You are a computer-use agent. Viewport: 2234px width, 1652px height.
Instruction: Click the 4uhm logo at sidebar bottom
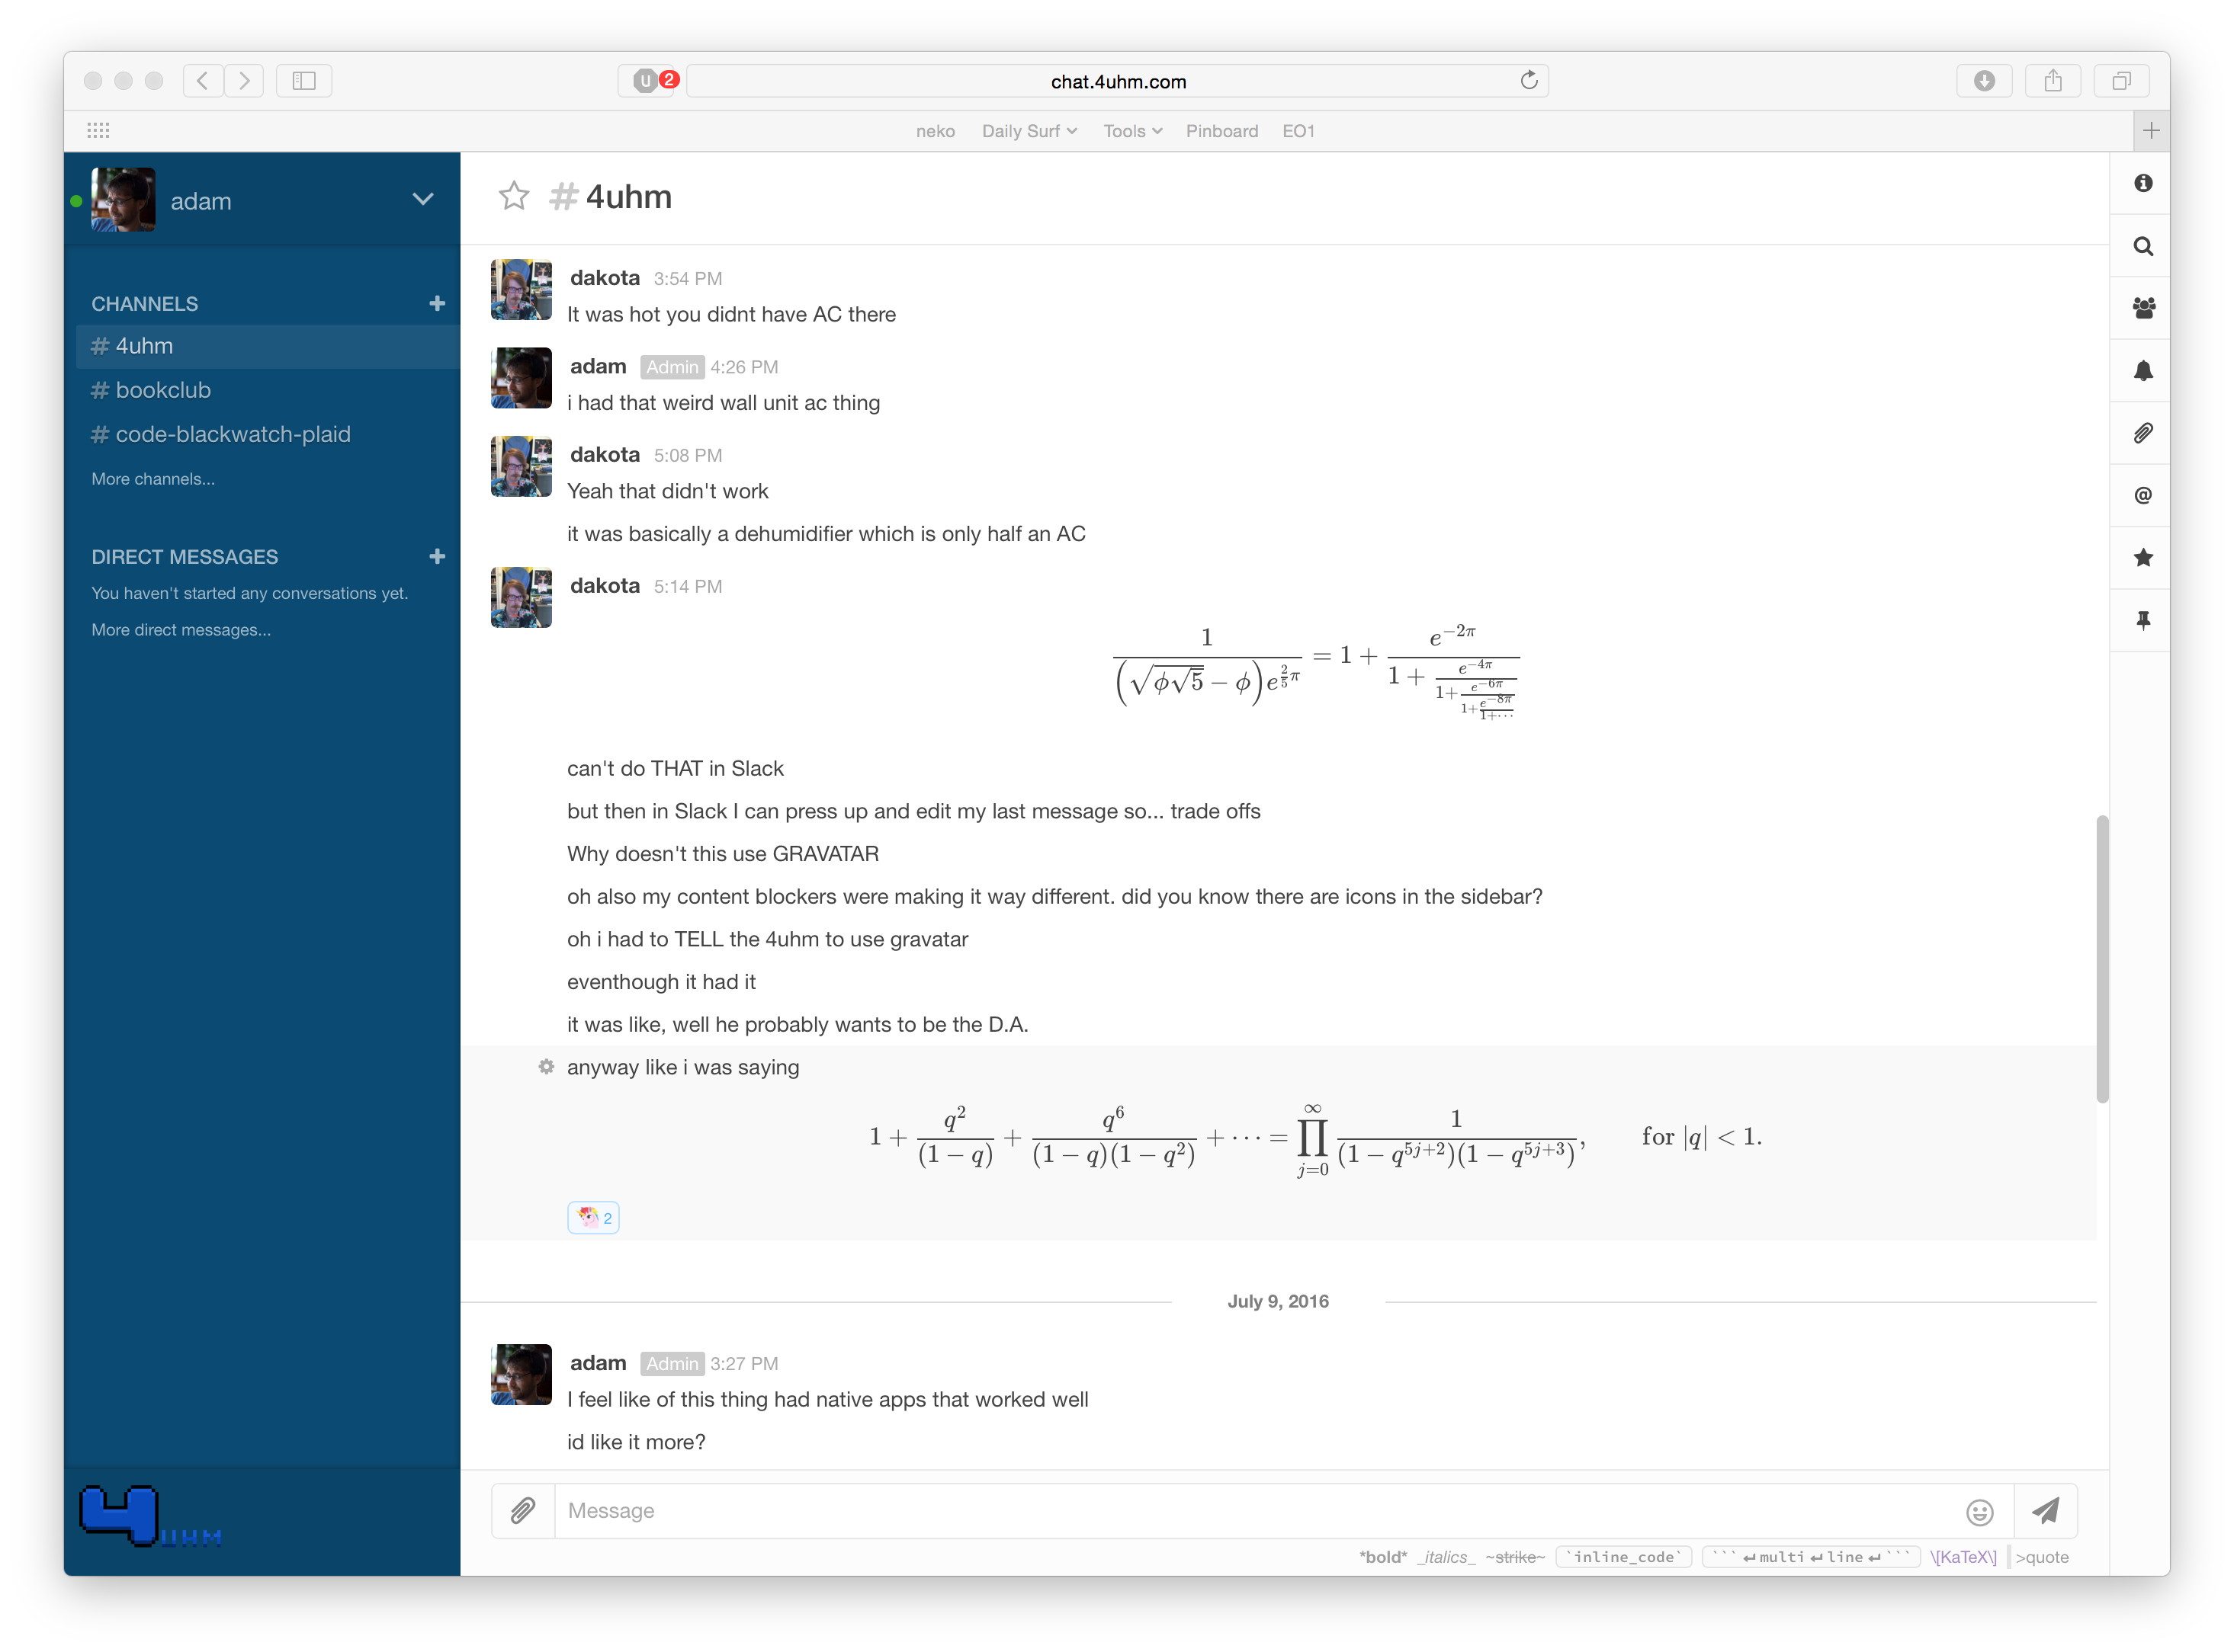point(150,1517)
